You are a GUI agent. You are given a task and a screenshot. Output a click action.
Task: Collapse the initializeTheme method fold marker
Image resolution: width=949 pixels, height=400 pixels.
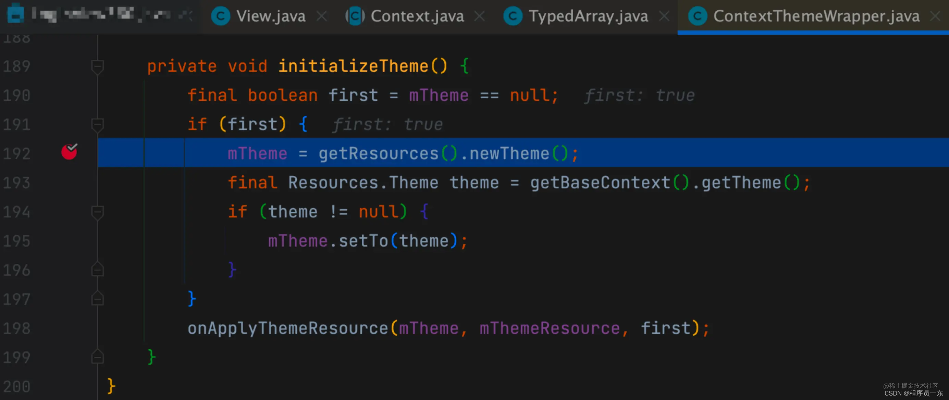tap(97, 66)
